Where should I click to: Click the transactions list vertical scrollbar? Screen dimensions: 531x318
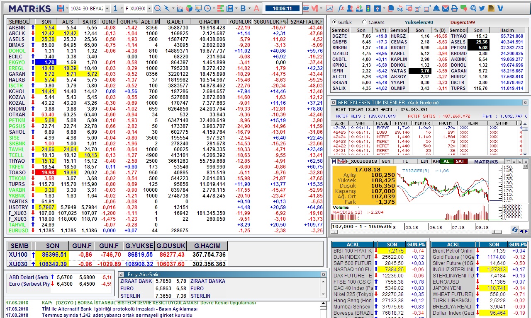point(525,139)
